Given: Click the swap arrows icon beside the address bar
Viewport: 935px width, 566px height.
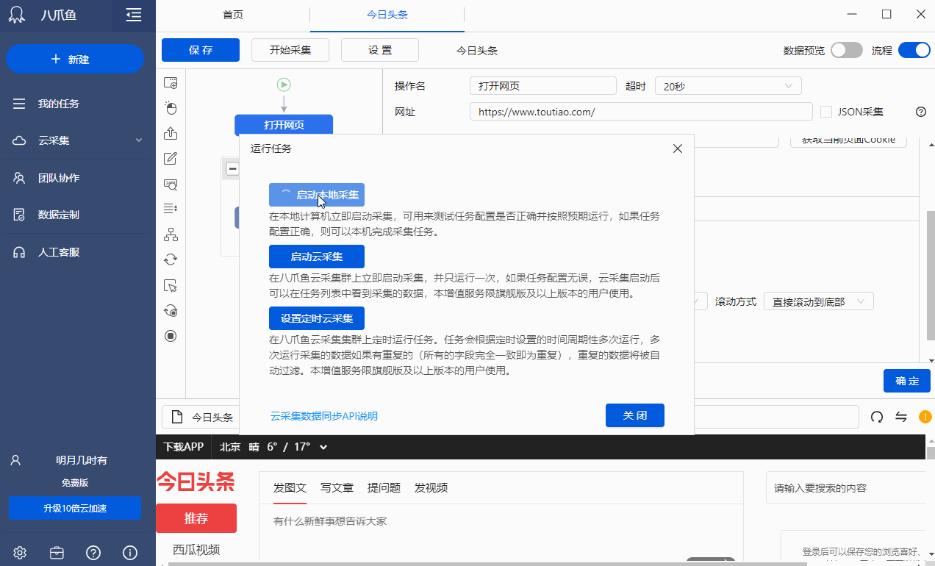Looking at the screenshot, I should 900,417.
